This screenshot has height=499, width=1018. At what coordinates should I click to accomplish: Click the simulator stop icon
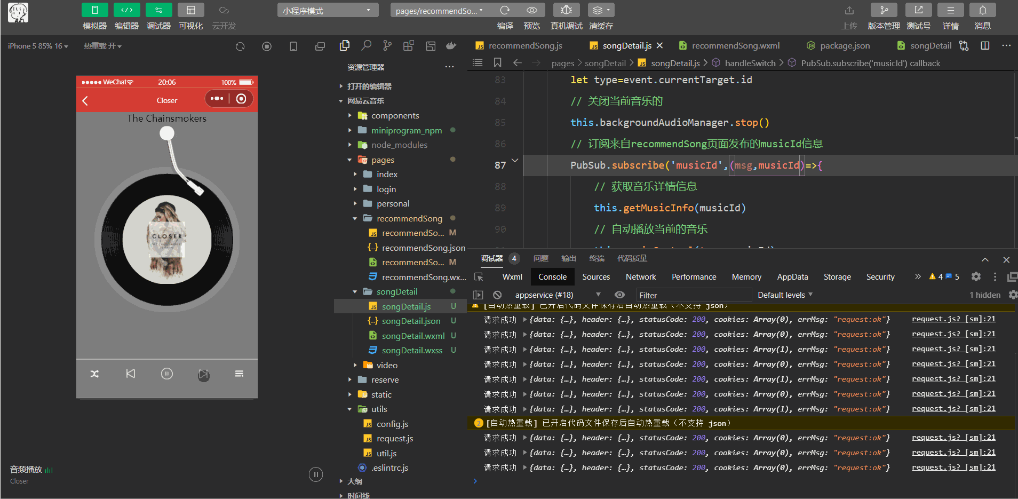pyautogui.click(x=267, y=46)
